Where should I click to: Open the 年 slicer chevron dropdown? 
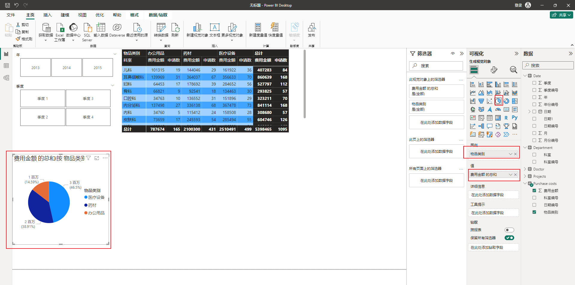[x=115, y=54]
